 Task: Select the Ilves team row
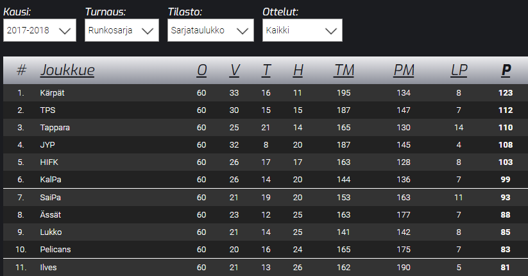tap(266, 268)
